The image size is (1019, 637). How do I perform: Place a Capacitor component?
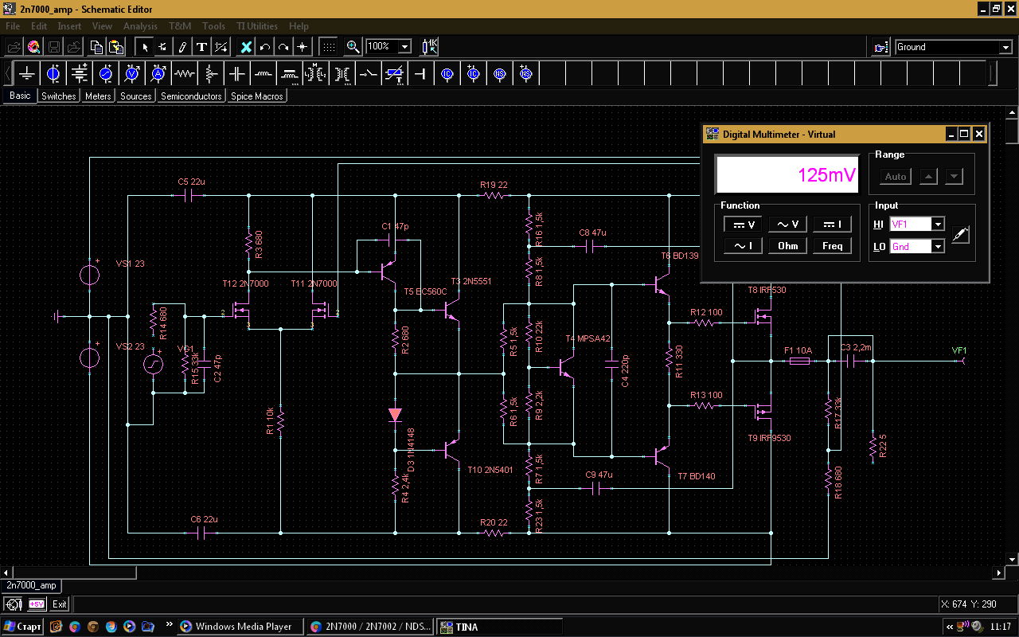[237, 74]
